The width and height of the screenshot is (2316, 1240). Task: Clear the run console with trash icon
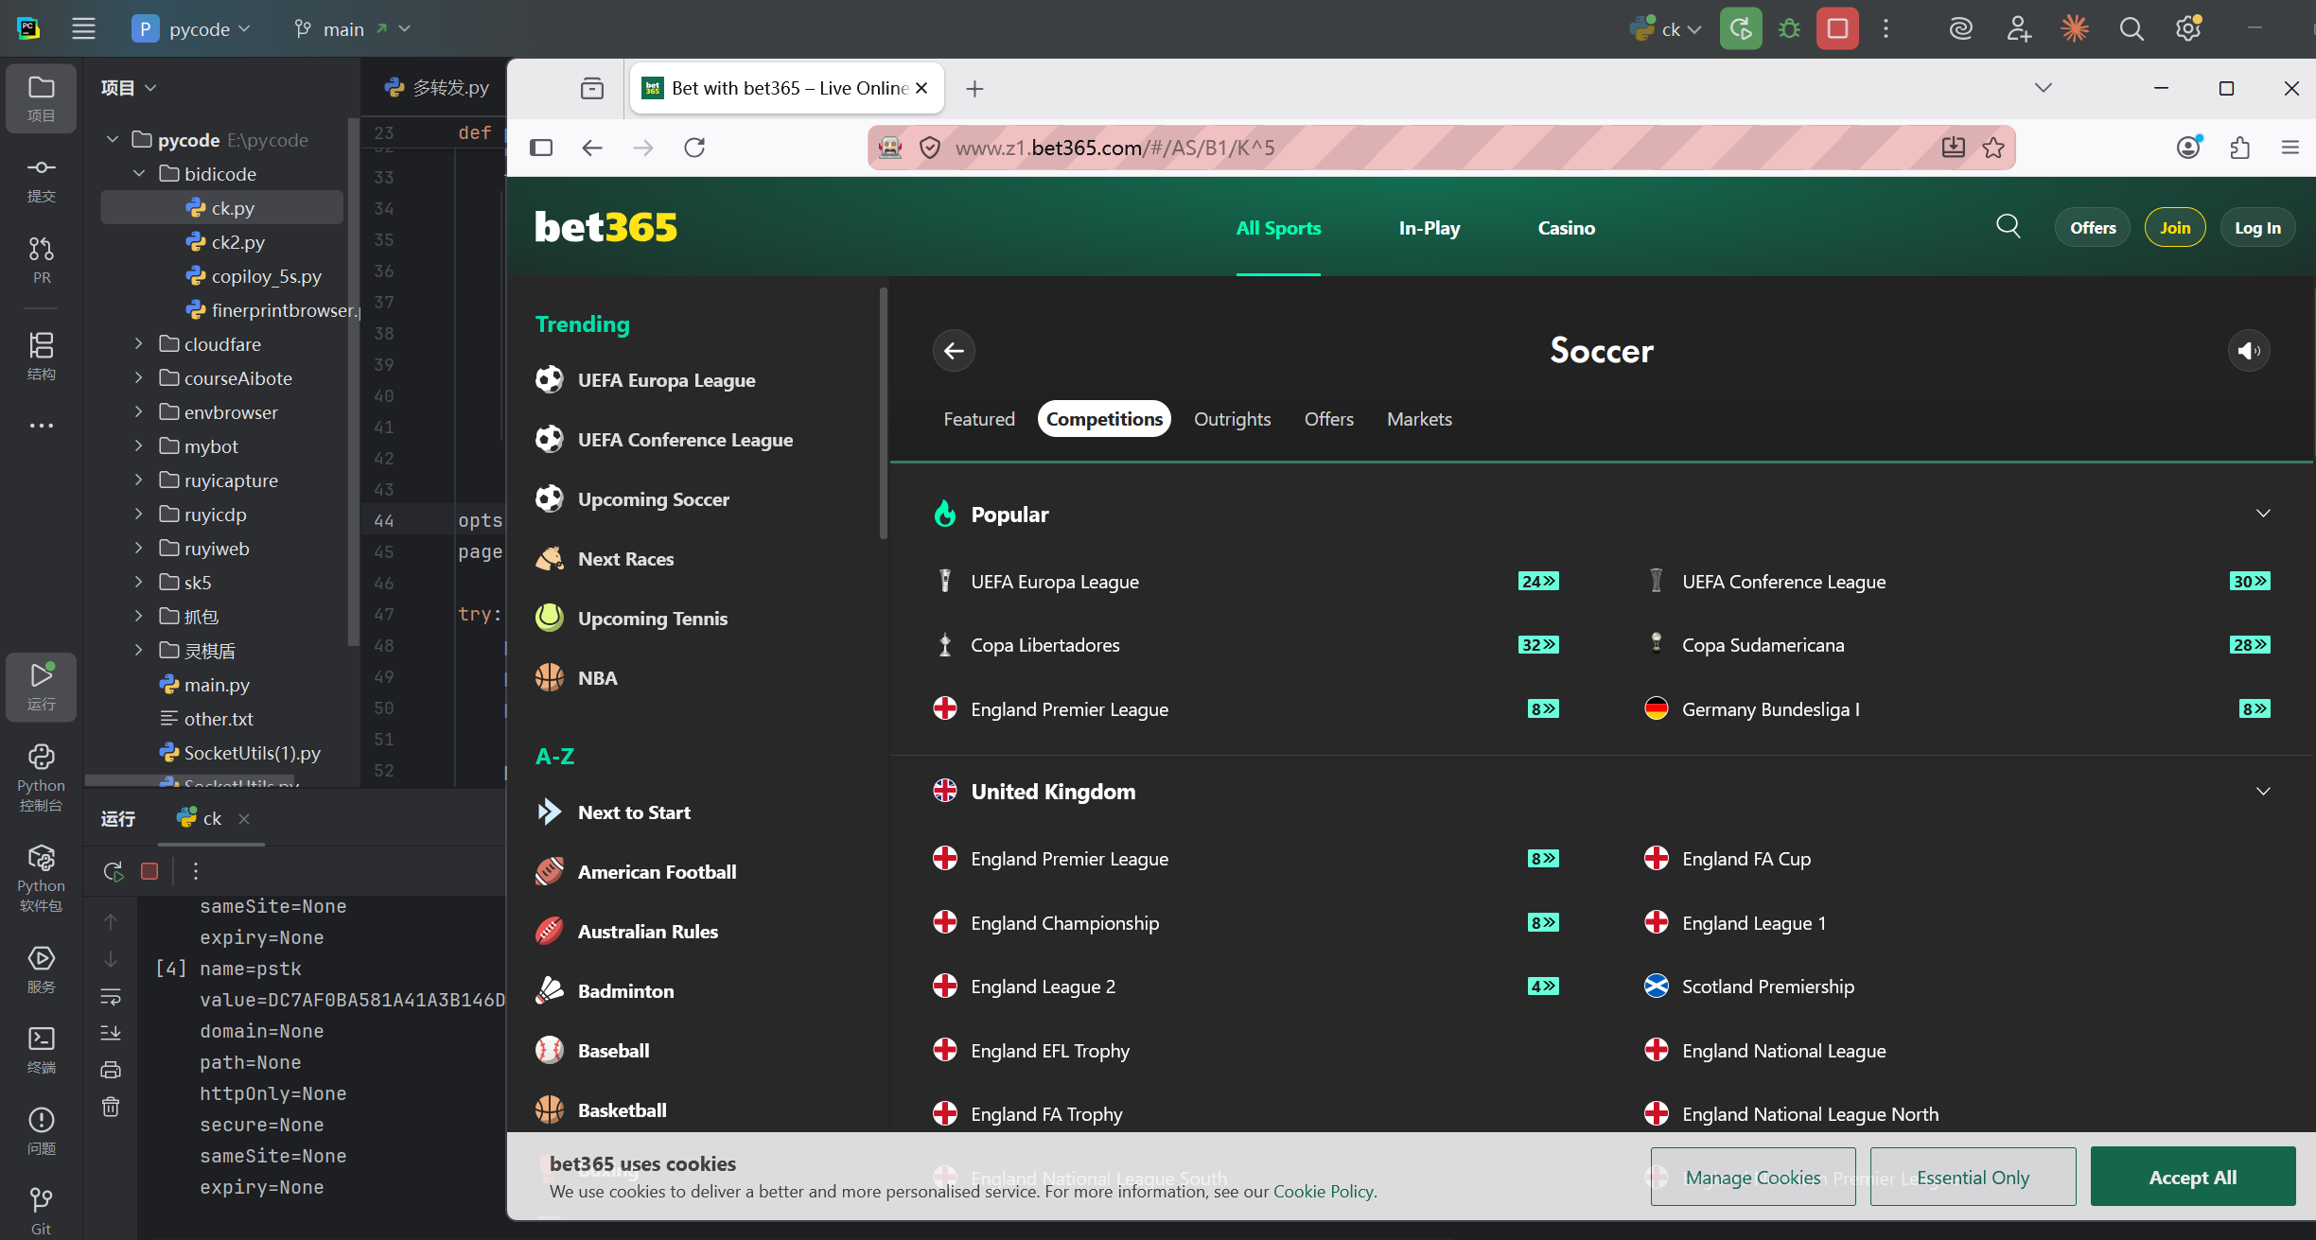tap(111, 1106)
